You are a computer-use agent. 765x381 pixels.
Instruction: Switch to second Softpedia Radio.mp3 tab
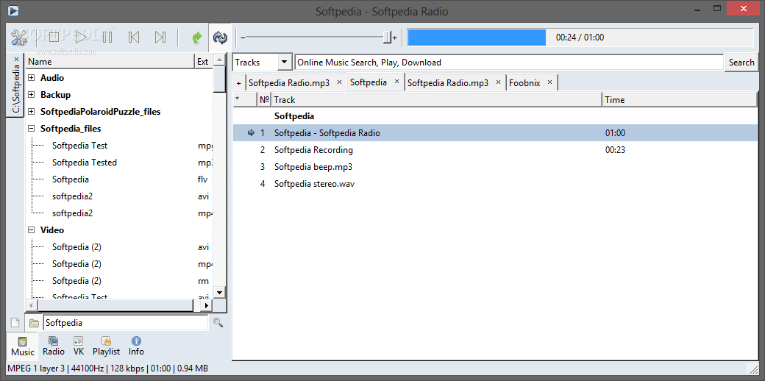click(x=448, y=83)
